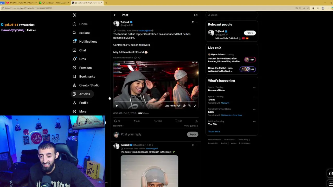Open Explore from the sidebar

(81, 33)
